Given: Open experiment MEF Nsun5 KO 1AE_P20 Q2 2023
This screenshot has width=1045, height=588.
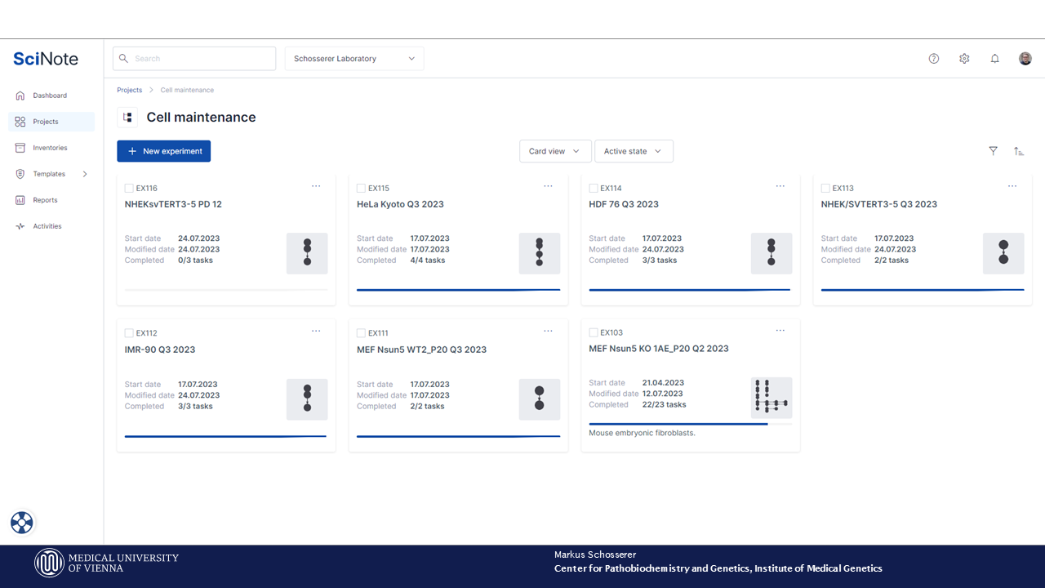Looking at the screenshot, I should tap(659, 349).
